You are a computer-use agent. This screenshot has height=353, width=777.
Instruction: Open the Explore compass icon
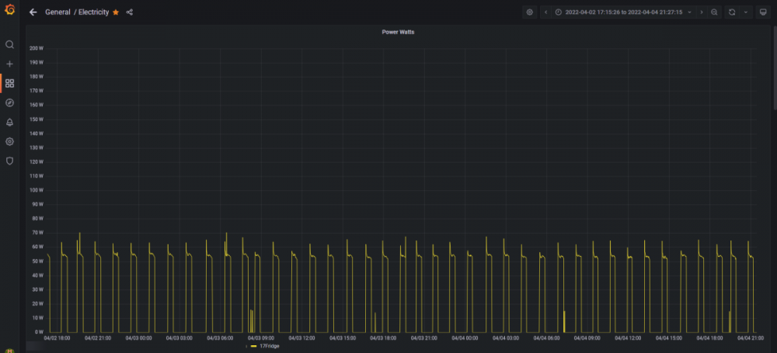point(9,102)
